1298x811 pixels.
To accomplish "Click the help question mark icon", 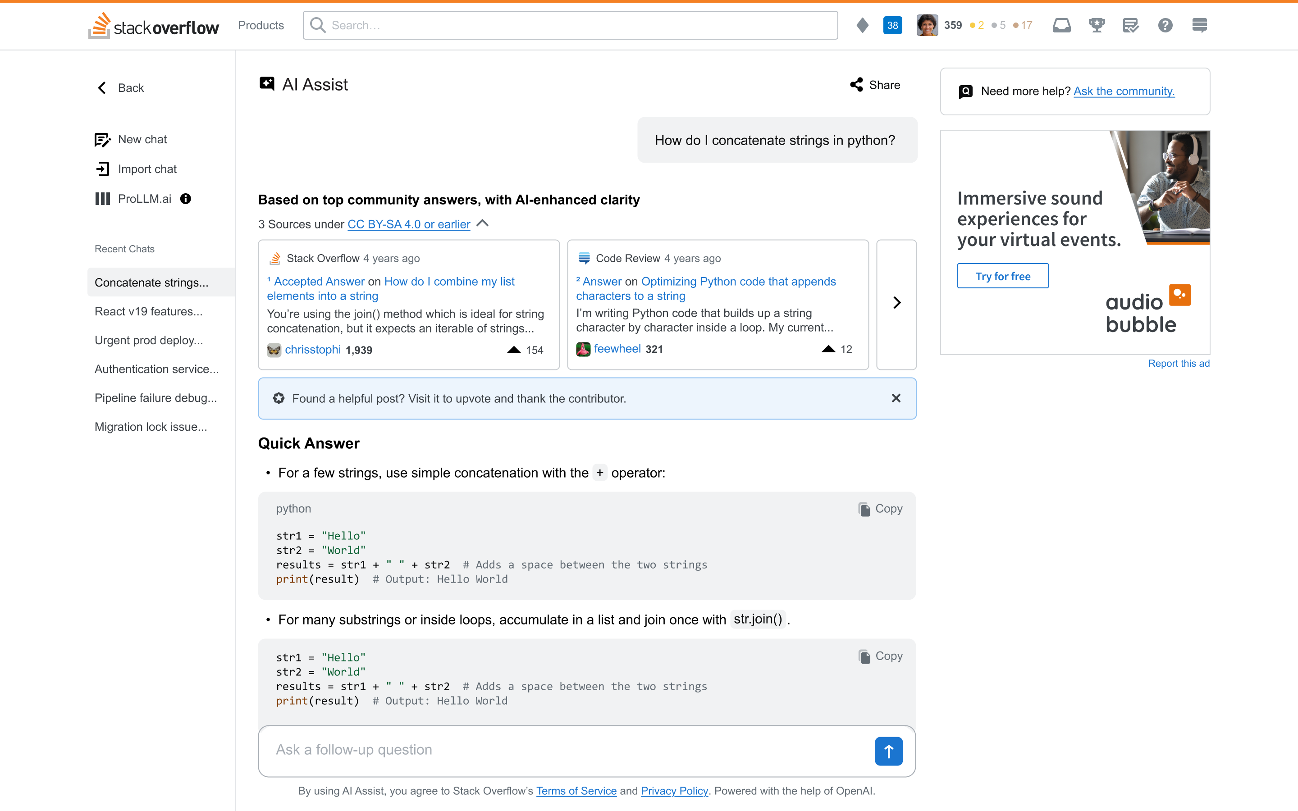I will (1165, 25).
